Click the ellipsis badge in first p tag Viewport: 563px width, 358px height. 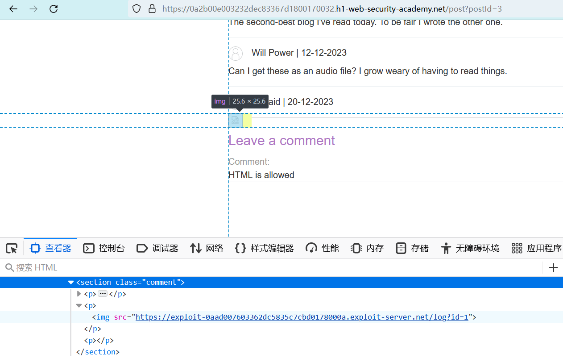coord(103,294)
